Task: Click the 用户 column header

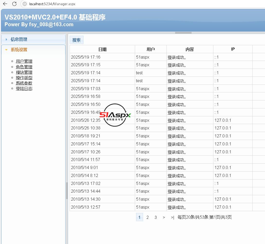Action: tap(151, 49)
